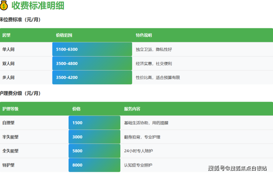Click the 服务内容 column header
The width and height of the screenshot is (273, 174).
pos(132,109)
